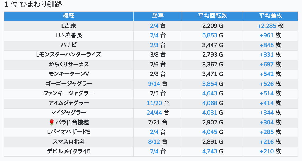This screenshot has width=302, height=161.
Task: Click the rose emoji icon beside バラ
Action: pos(51,122)
